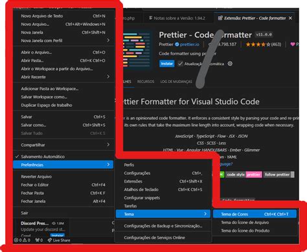Choose Configurar snippets entry

tap(163, 198)
